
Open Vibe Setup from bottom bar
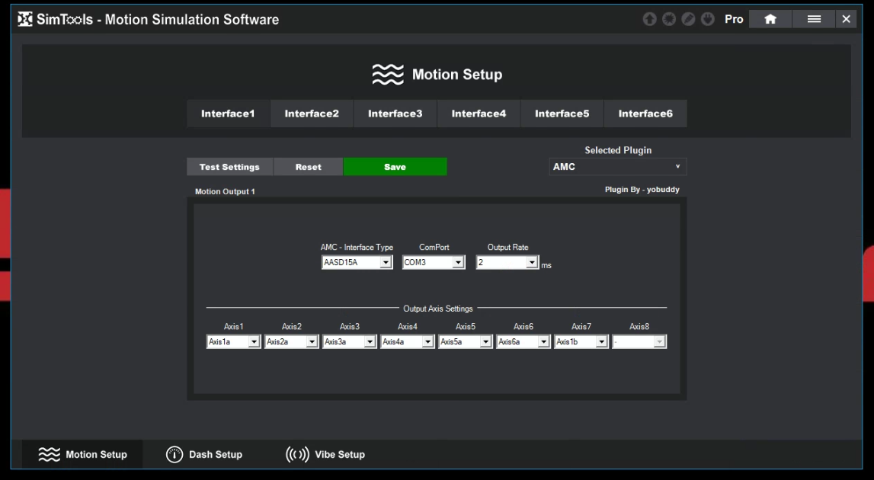coord(325,454)
